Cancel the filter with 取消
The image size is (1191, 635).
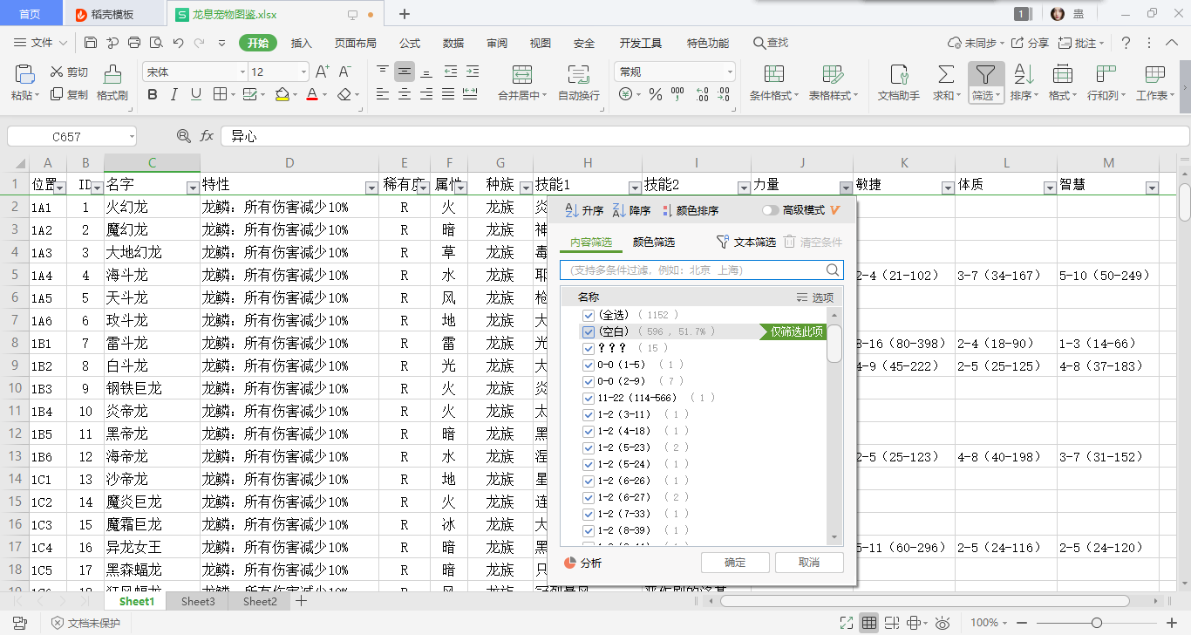click(x=809, y=563)
